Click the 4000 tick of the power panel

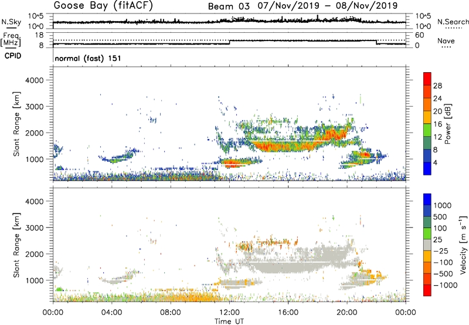[x=35, y=80]
